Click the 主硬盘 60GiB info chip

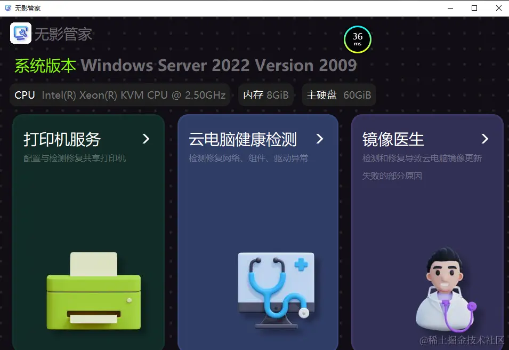338,95
